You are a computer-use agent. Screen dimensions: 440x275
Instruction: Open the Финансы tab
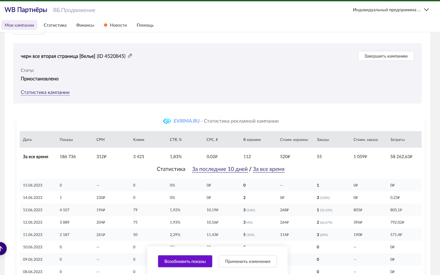(85, 25)
